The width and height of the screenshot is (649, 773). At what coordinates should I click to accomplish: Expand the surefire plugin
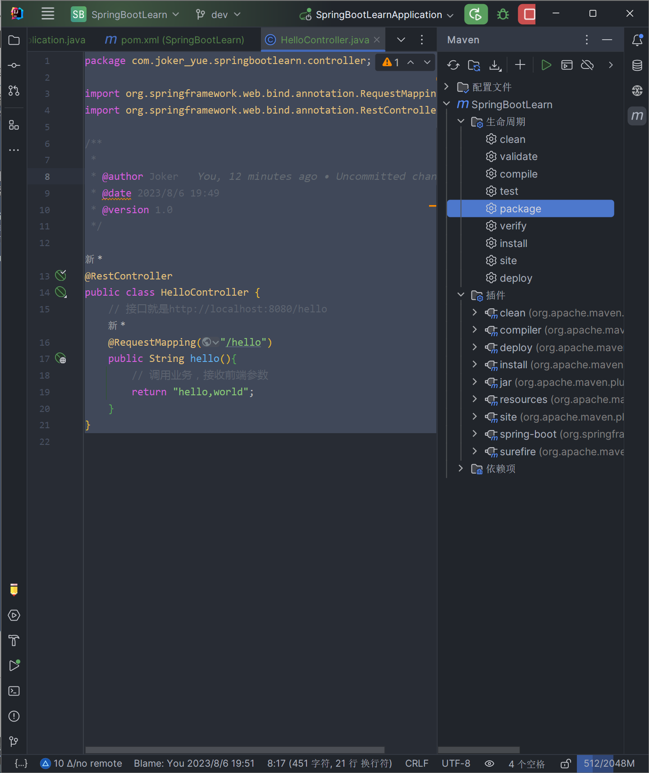(475, 451)
